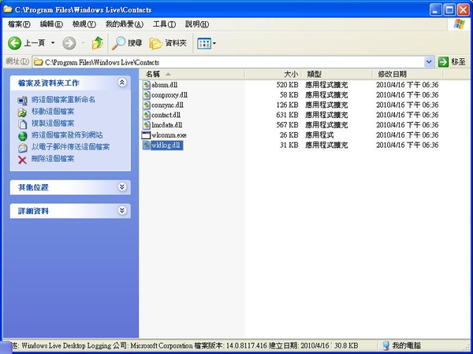Click e-mail this file link
This screenshot has height=354, width=473.
tap(71, 147)
